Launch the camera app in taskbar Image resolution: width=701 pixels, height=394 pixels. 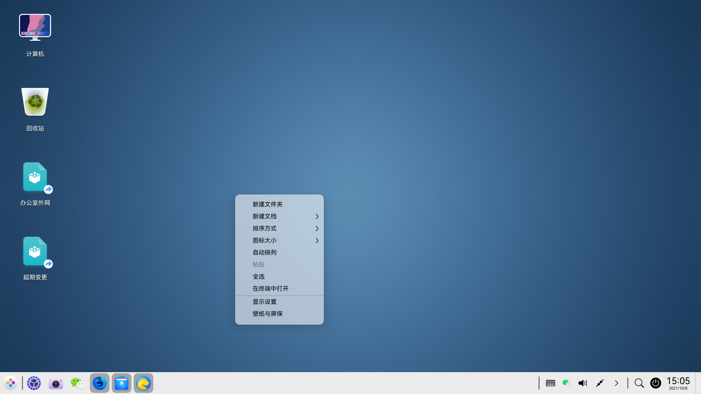(55, 383)
